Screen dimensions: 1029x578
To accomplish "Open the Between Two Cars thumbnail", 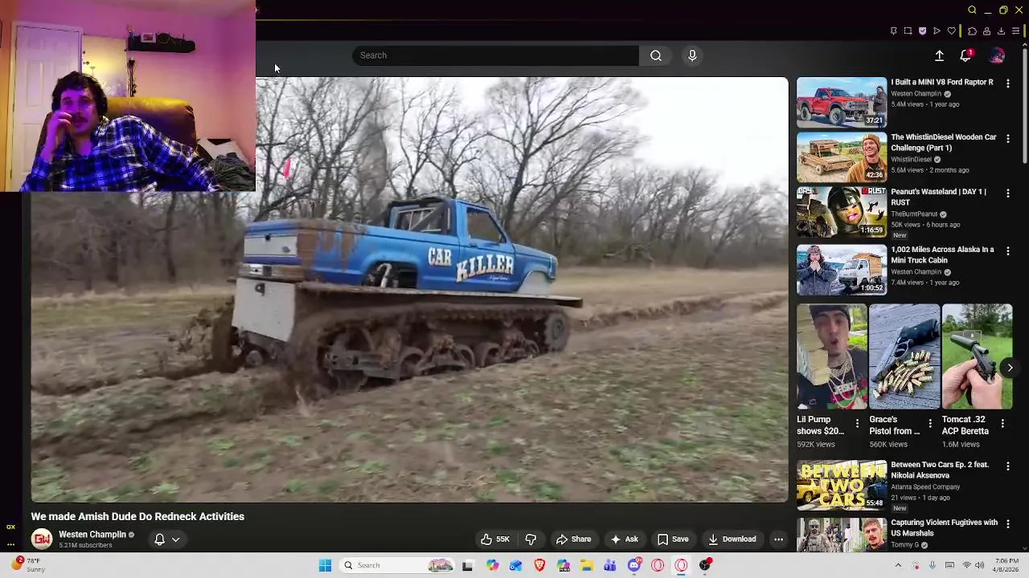I will pyautogui.click(x=841, y=485).
